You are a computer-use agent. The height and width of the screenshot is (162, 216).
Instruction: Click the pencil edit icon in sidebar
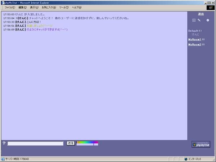[199, 20]
